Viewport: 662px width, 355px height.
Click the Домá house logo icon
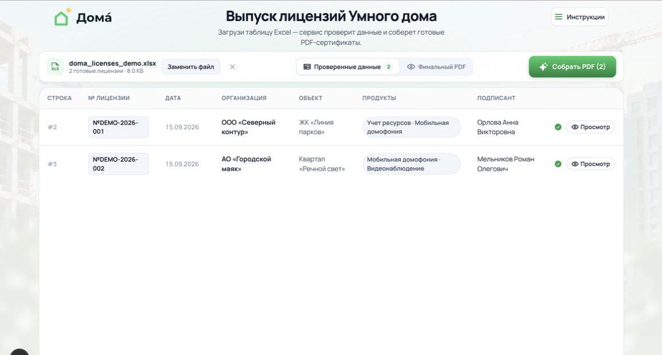(x=62, y=17)
